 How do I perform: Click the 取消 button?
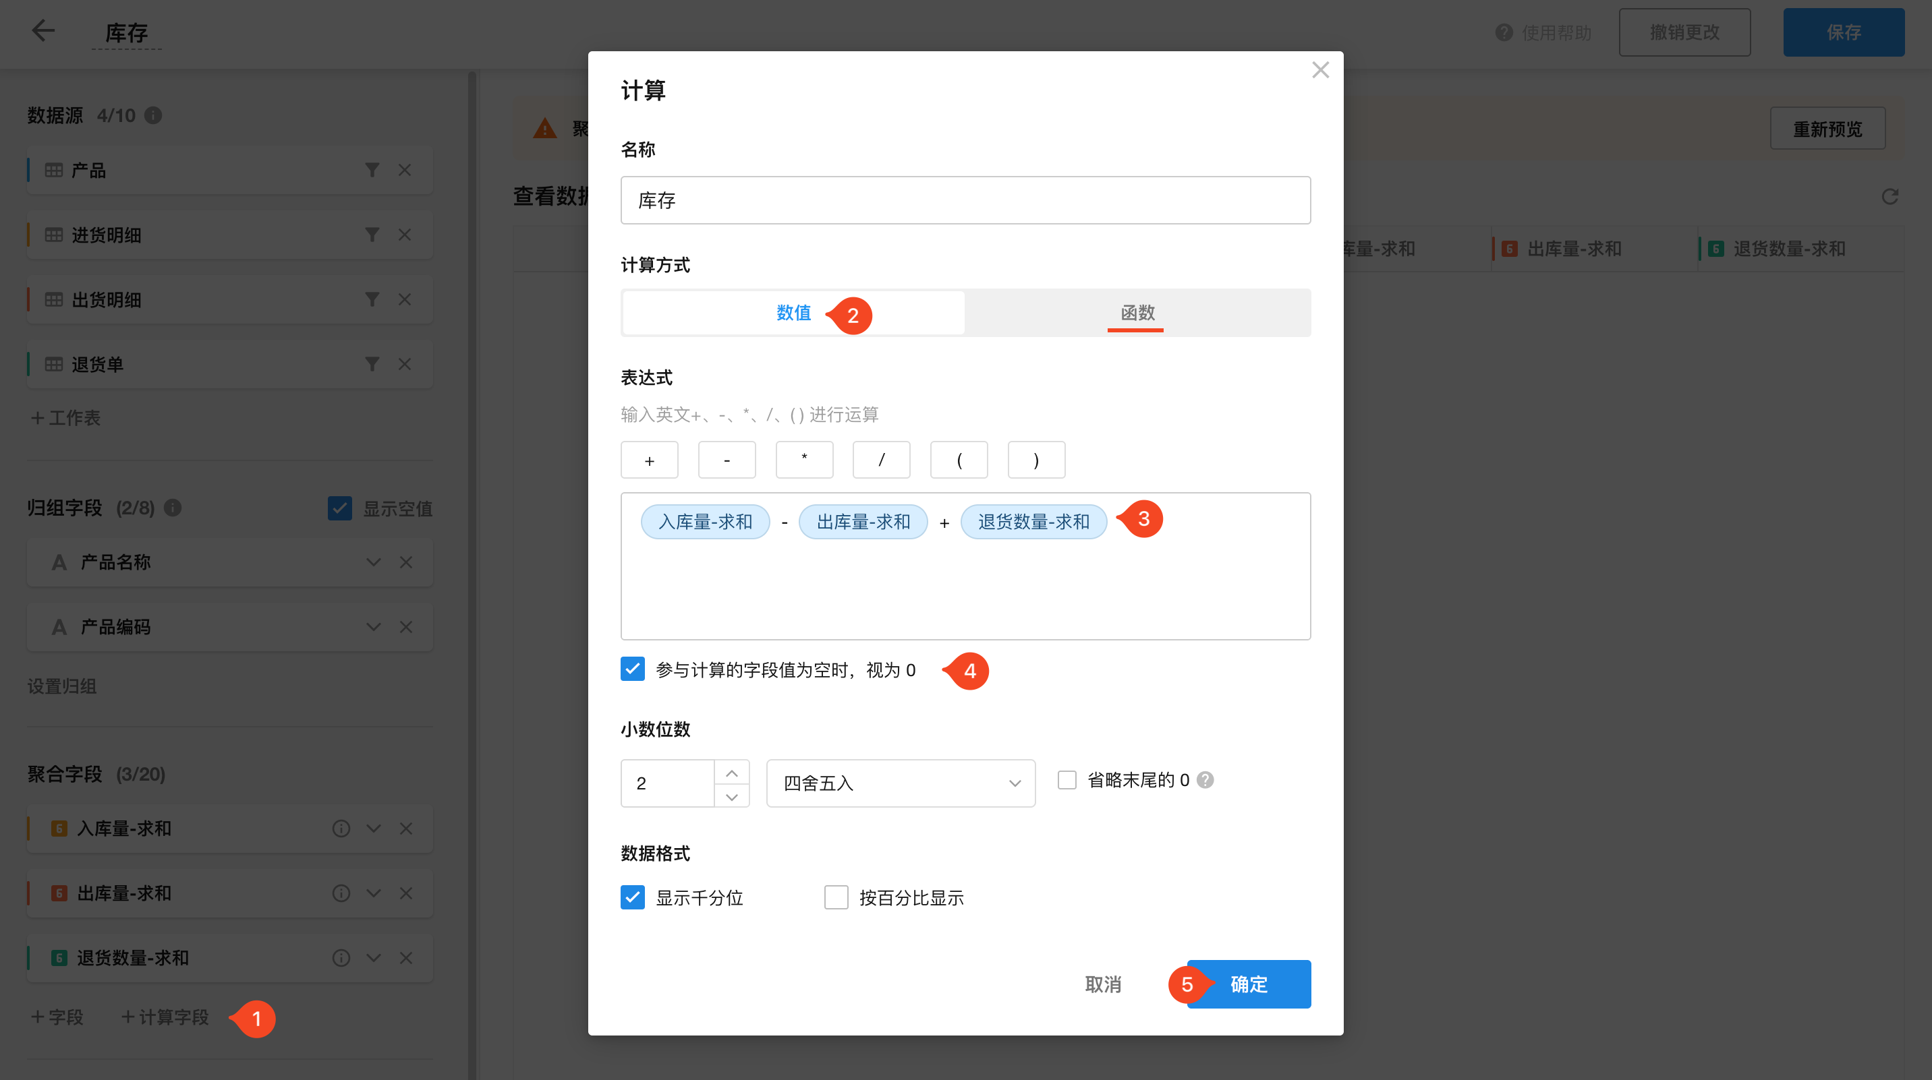click(x=1102, y=984)
